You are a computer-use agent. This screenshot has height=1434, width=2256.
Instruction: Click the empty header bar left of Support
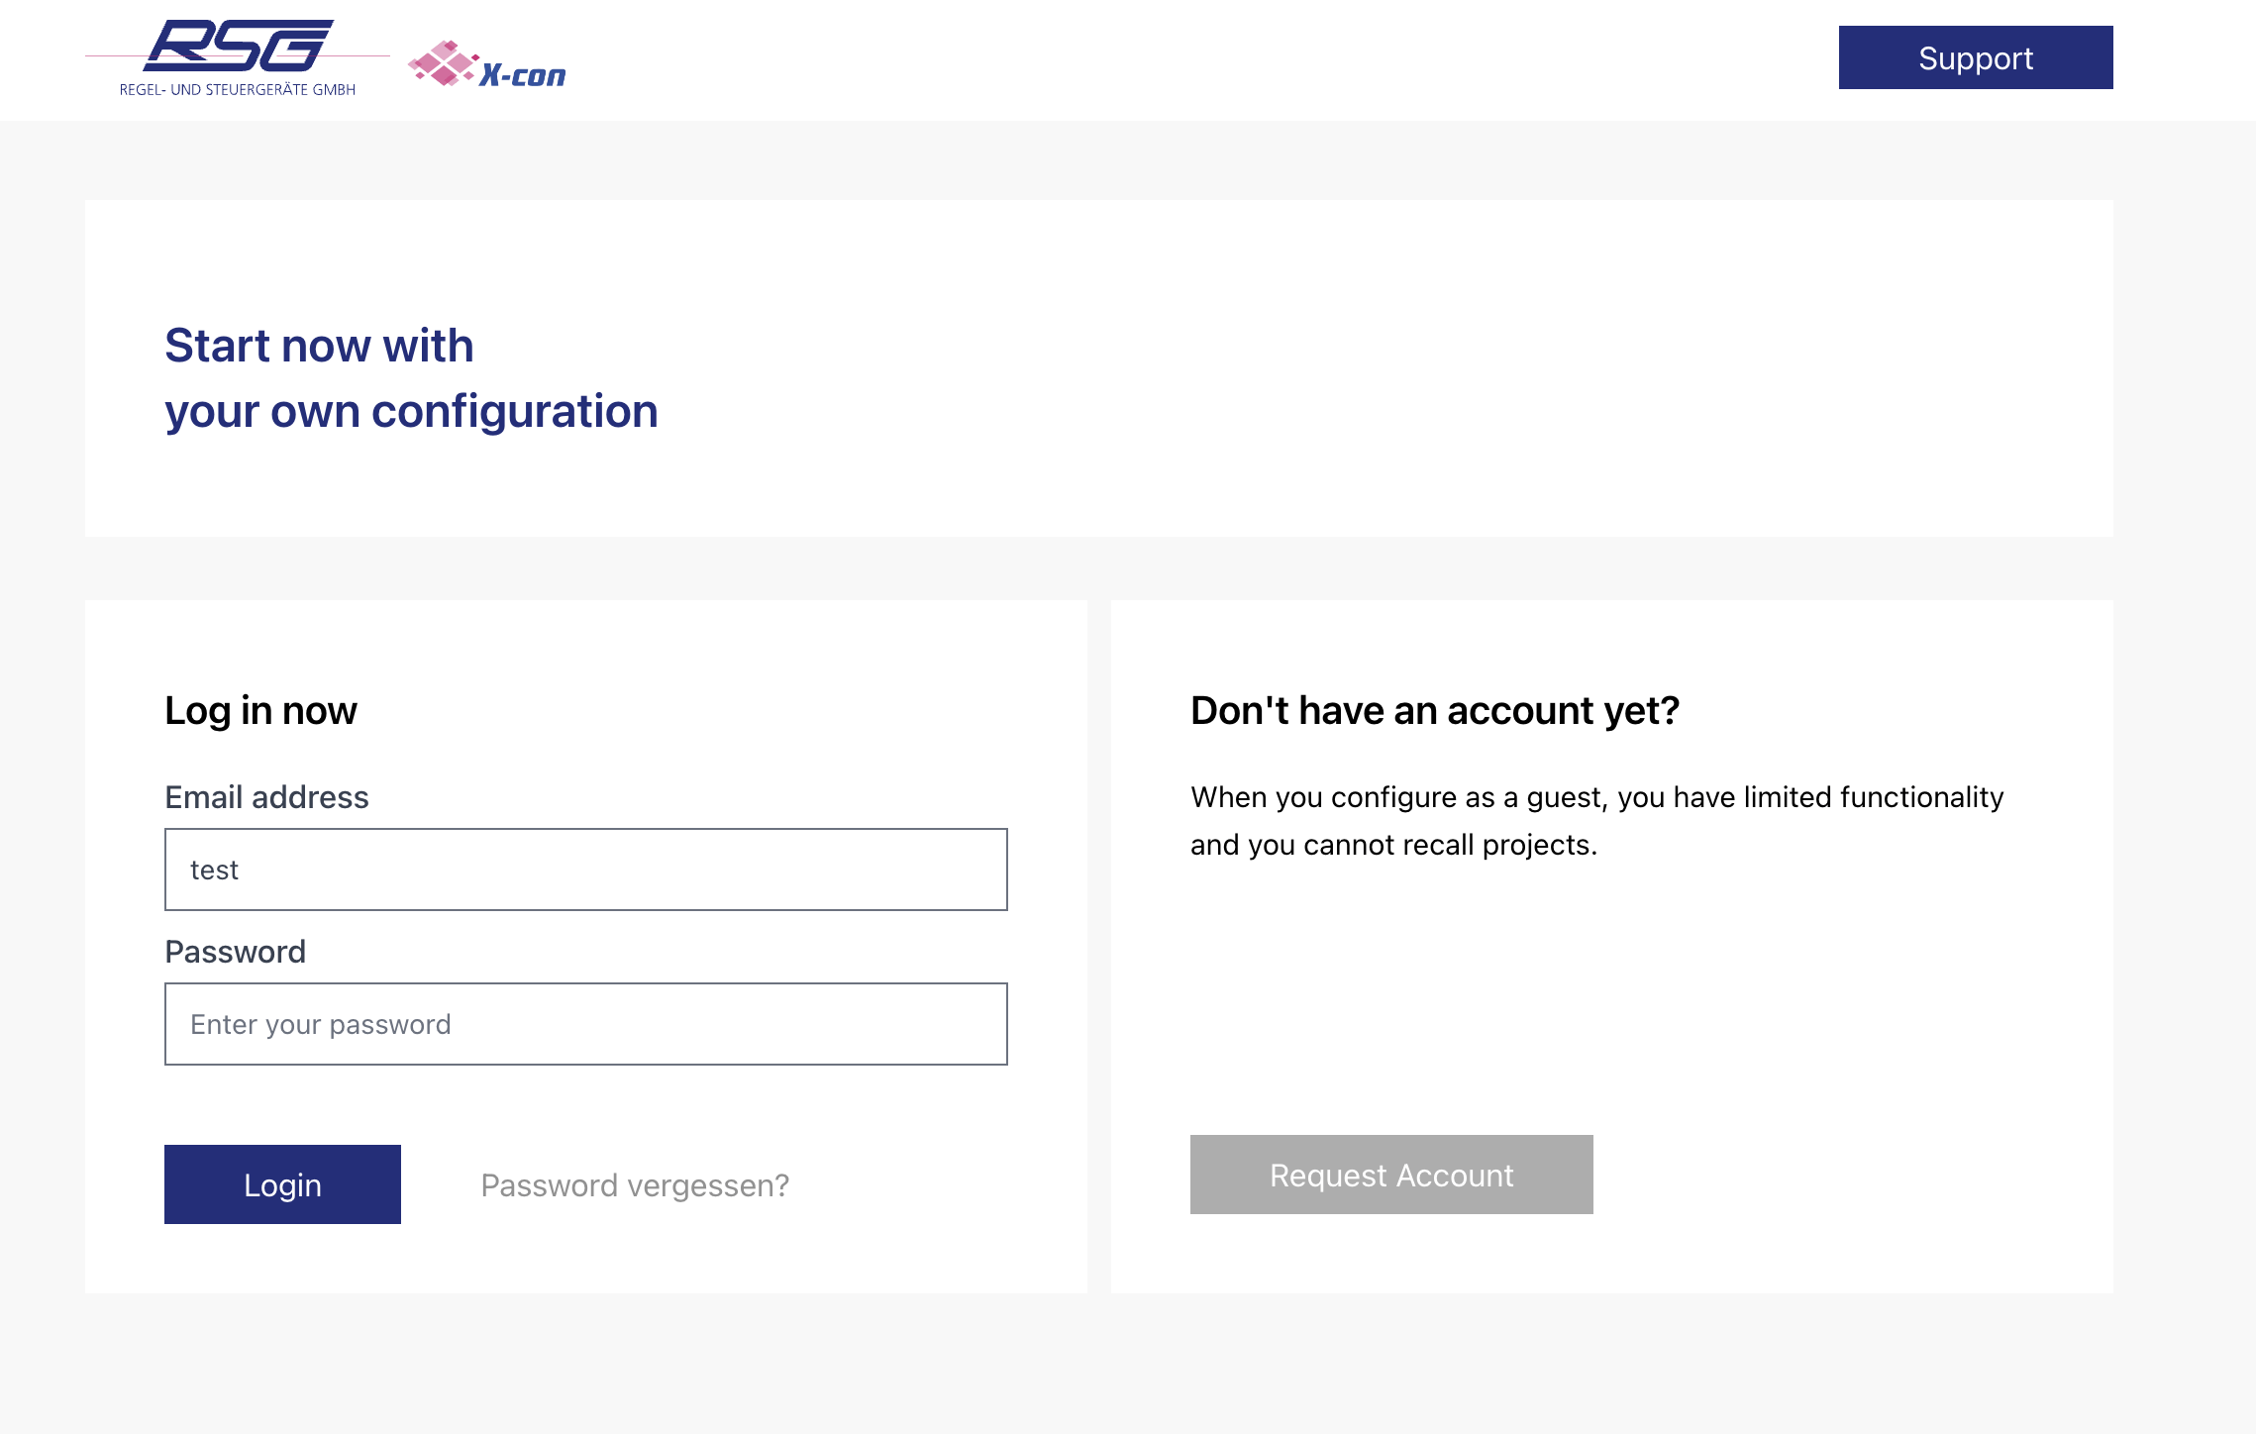[1188, 59]
